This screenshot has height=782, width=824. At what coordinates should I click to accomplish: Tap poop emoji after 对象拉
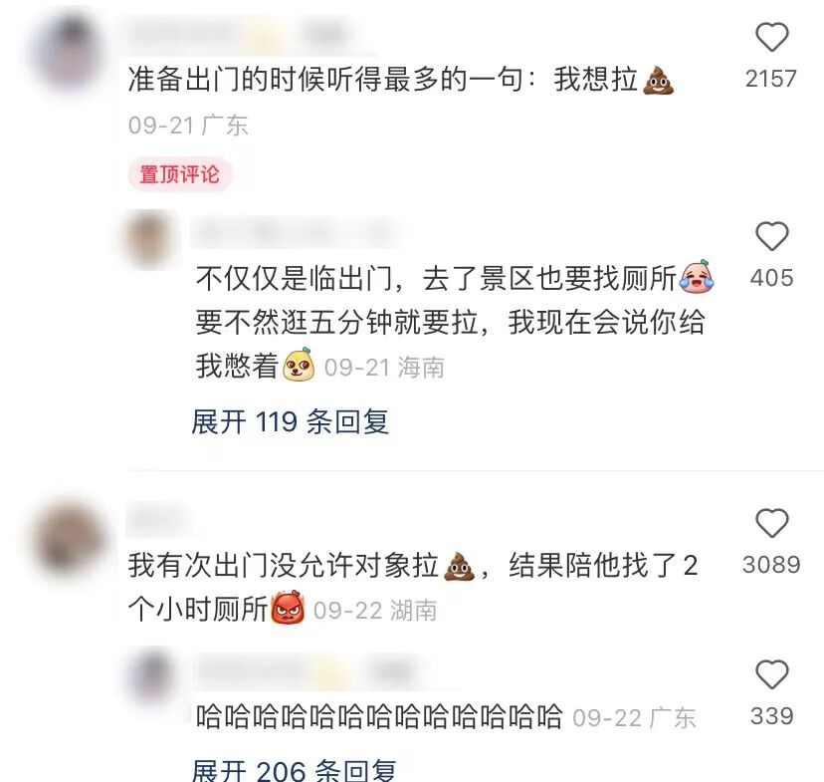(460, 566)
